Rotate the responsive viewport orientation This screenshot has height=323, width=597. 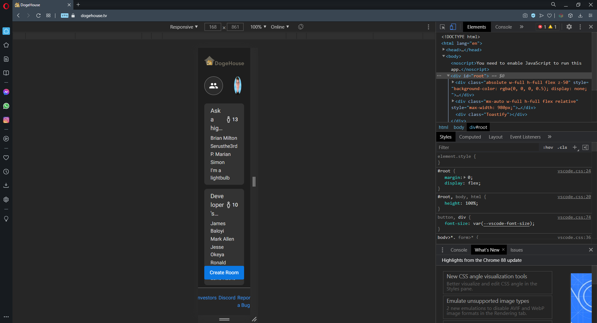click(x=300, y=27)
